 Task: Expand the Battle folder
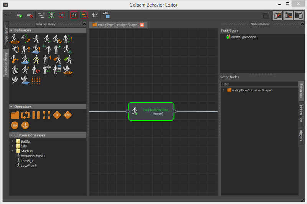tap(12, 141)
